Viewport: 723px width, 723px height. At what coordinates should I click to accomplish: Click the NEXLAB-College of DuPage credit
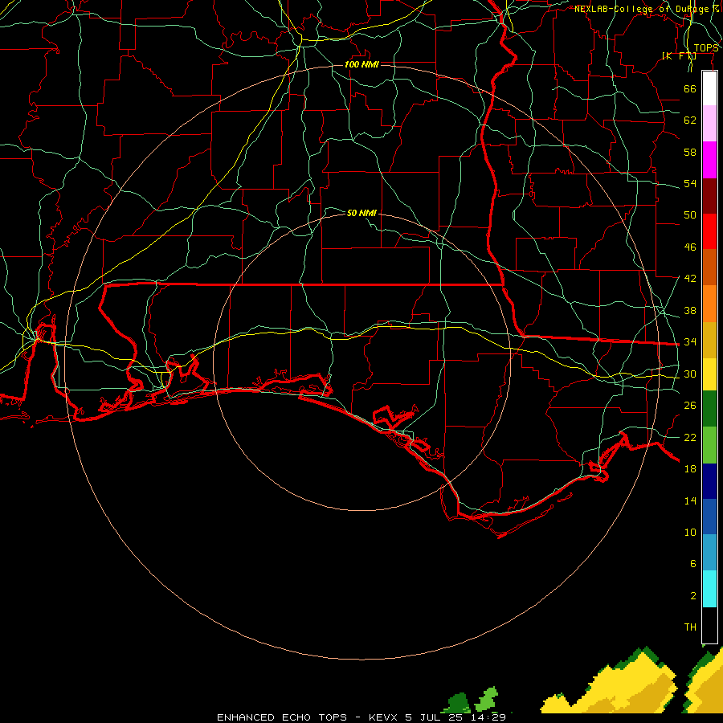(x=646, y=9)
